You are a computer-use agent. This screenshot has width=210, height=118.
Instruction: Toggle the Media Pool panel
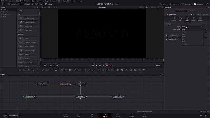pos(12,4)
